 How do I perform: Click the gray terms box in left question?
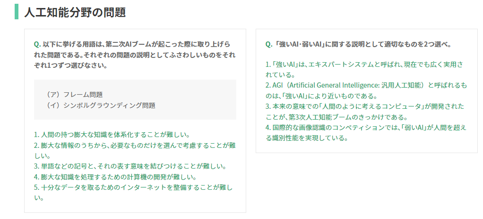pyautogui.click(x=135, y=99)
